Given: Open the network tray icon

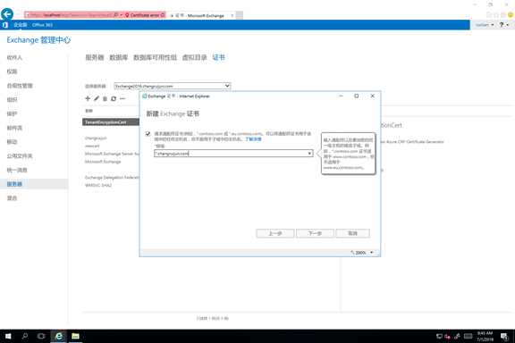Looking at the screenshot, I should tap(439, 336).
